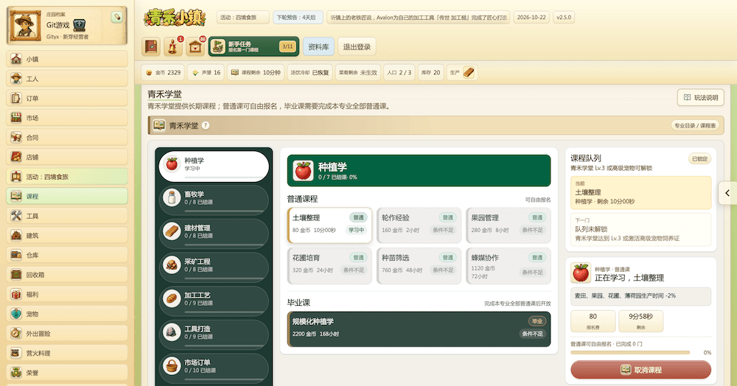Image resolution: width=737 pixels, height=386 pixels.
Task: Click the 蜂媒协作 course card
Action: (508, 266)
